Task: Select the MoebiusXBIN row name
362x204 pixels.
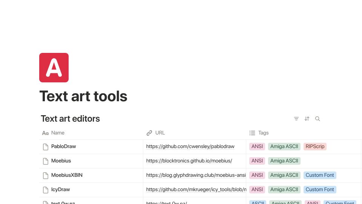Action: (67, 175)
